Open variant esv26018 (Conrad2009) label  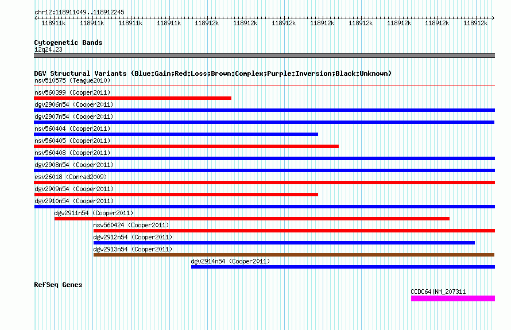click(x=71, y=177)
